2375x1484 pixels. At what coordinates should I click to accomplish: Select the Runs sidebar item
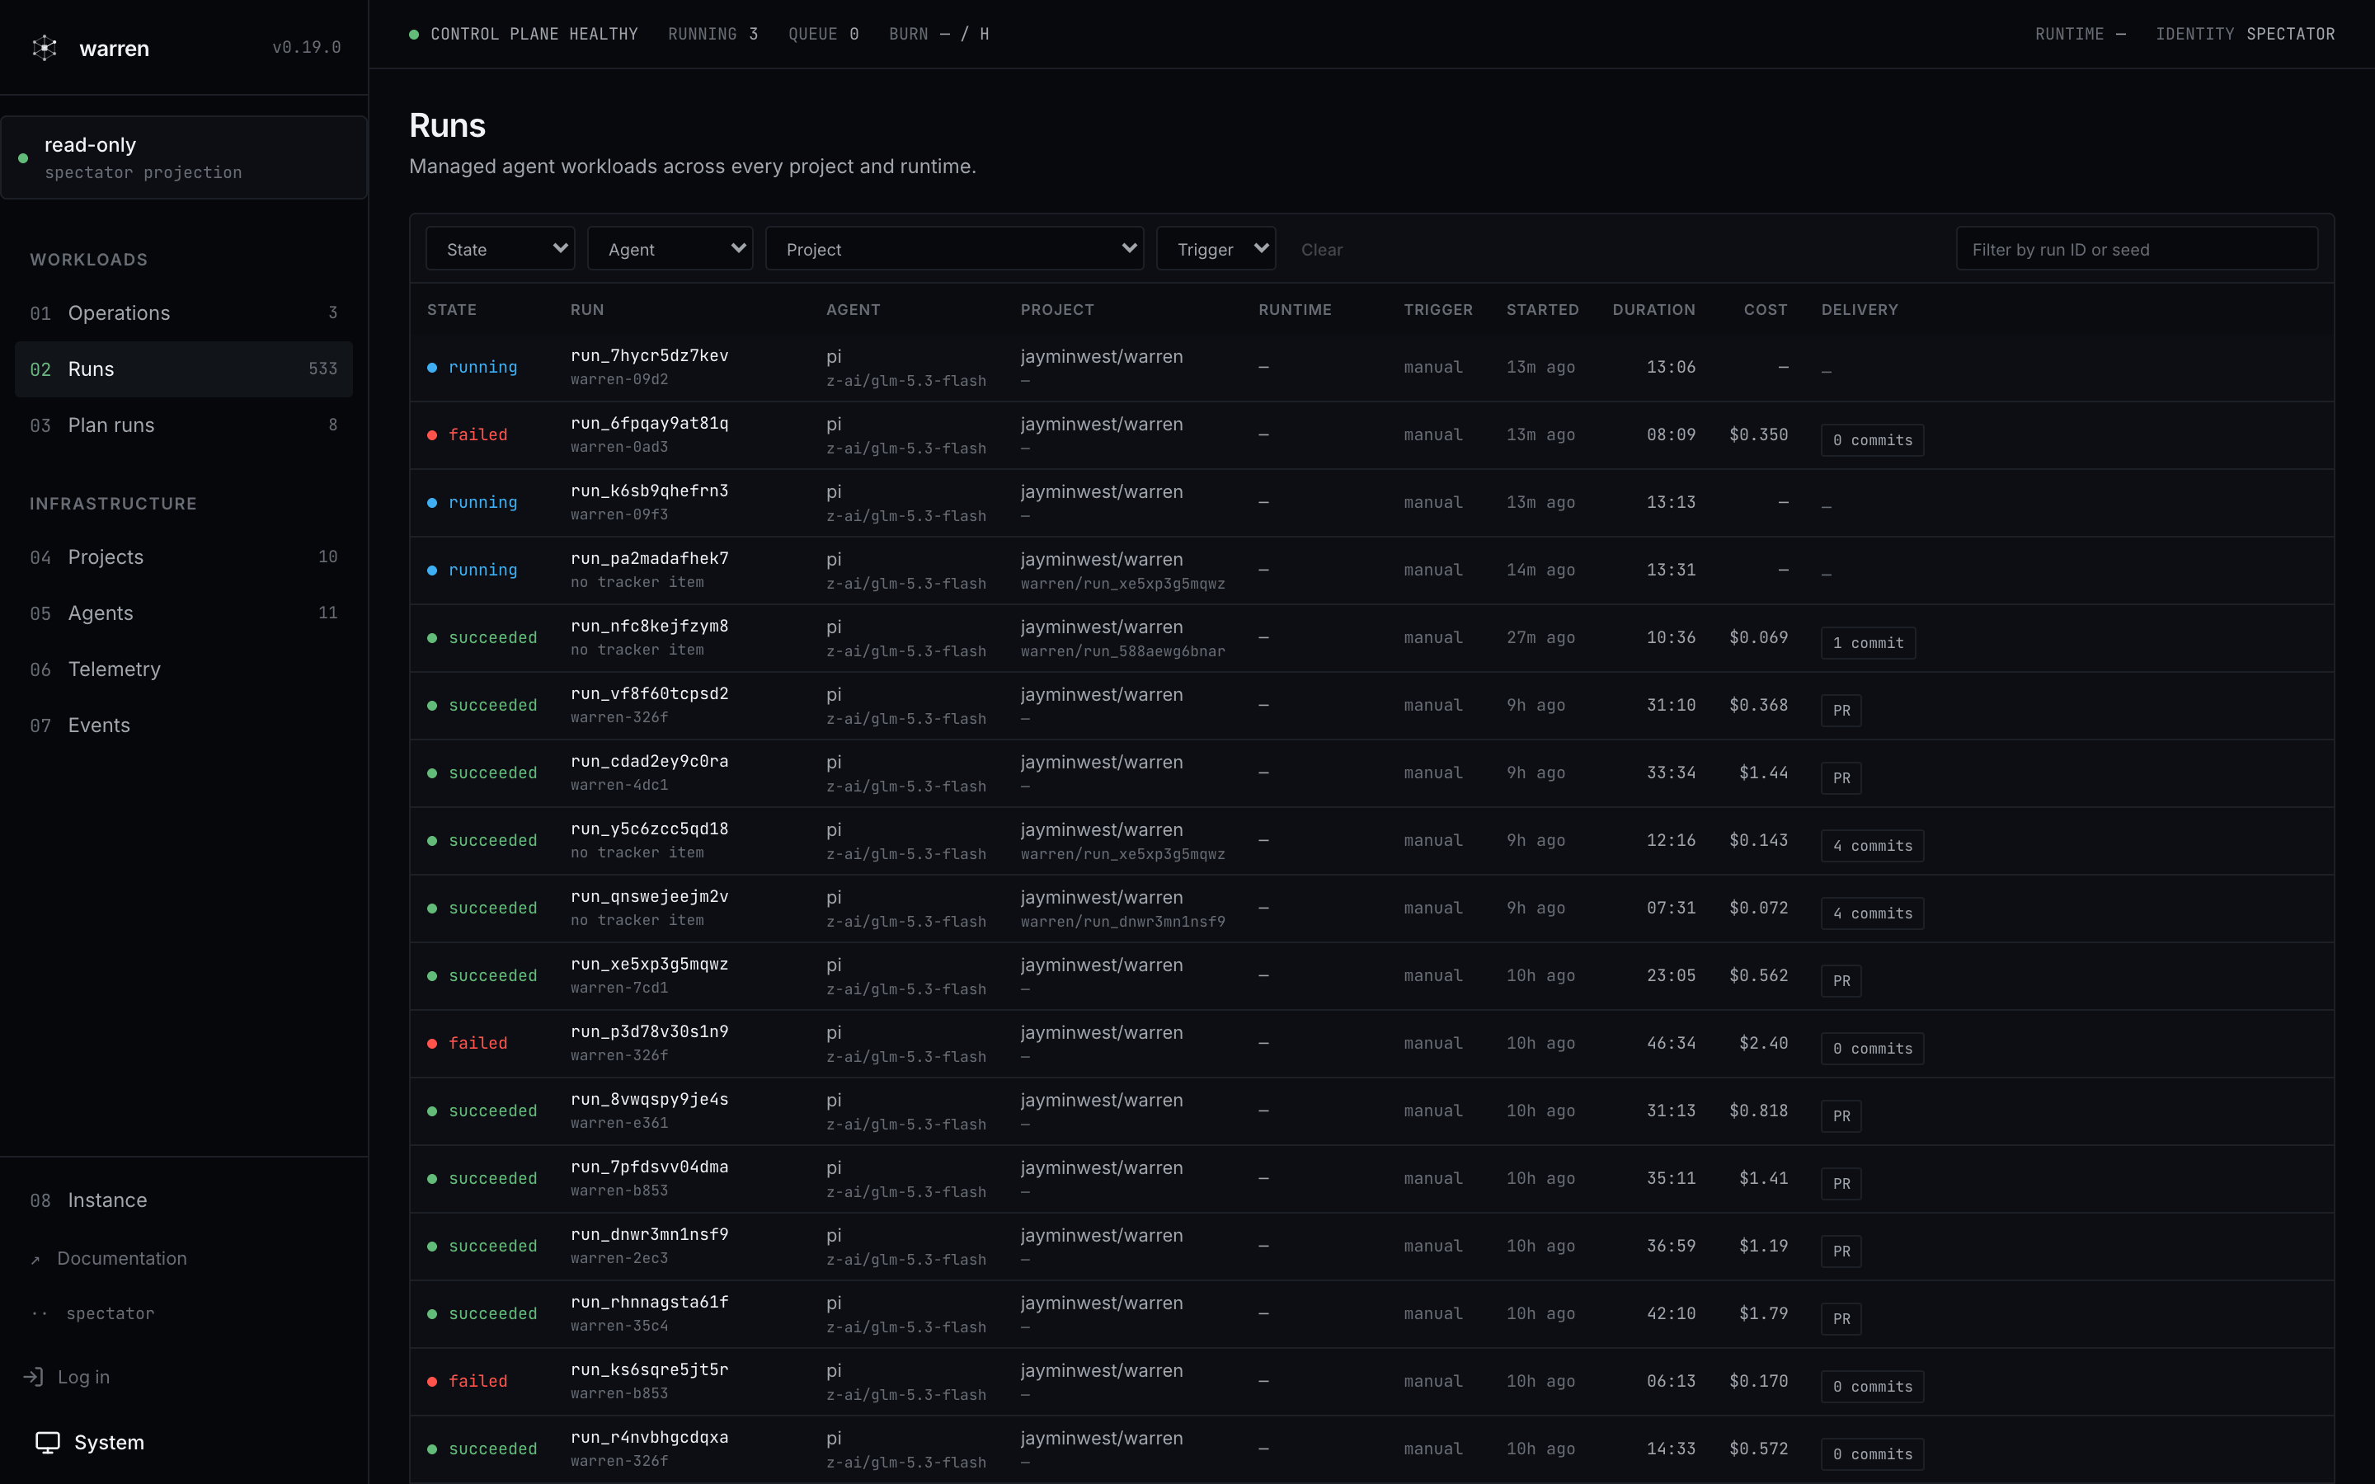point(184,369)
